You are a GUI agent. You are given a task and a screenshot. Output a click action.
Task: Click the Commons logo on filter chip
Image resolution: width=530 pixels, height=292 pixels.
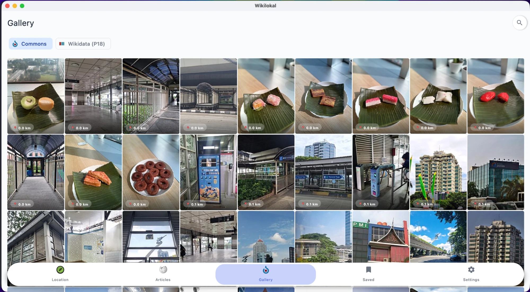pos(15,44)
